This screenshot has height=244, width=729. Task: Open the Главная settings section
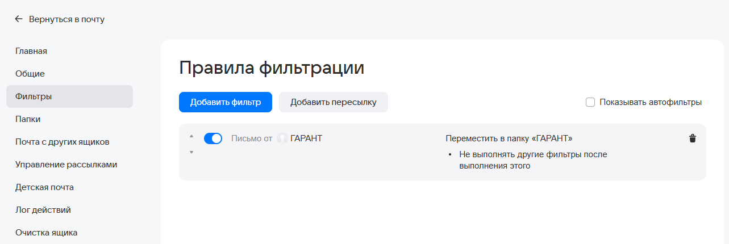click(31, 51)
